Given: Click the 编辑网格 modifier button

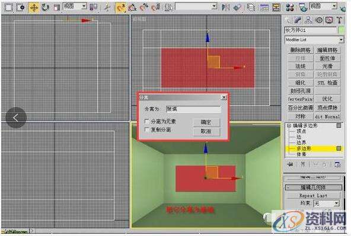Looking at the screenshot, I should [x=327, y=50].
